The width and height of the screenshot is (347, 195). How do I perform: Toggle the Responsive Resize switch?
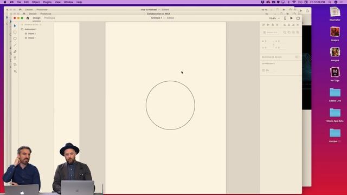pyautogui.click(x=297, y=57)
